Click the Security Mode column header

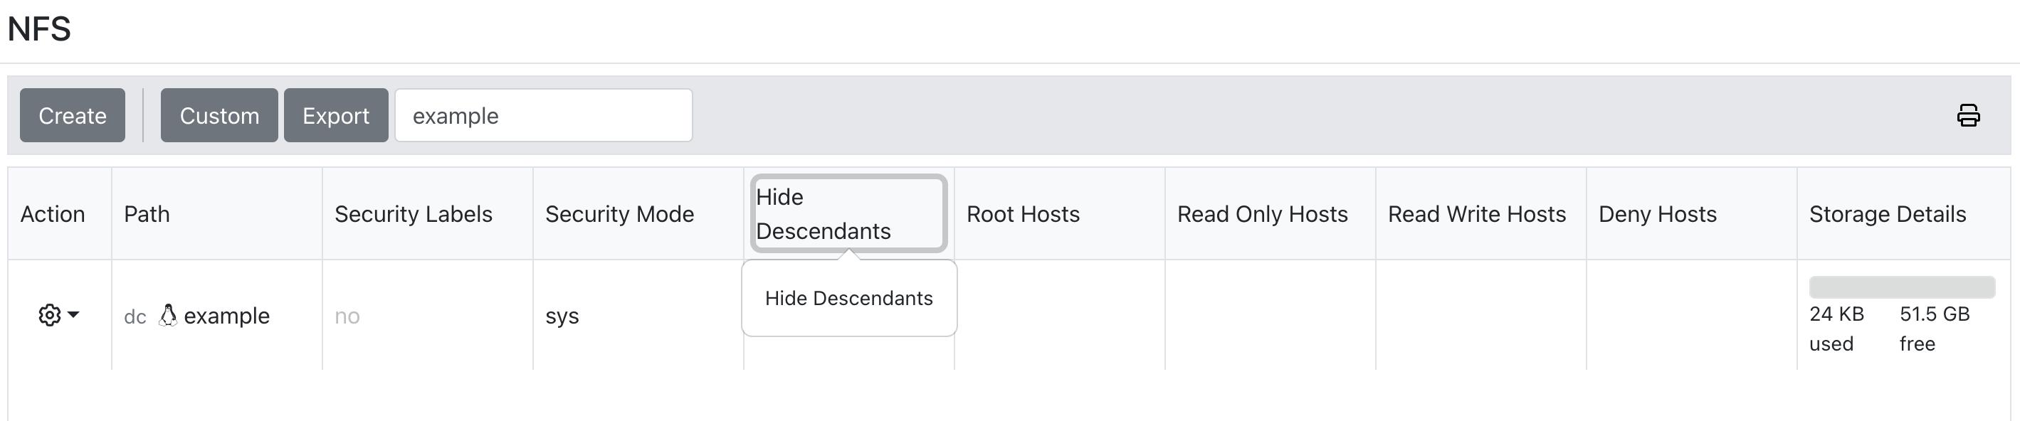(619, 214)
